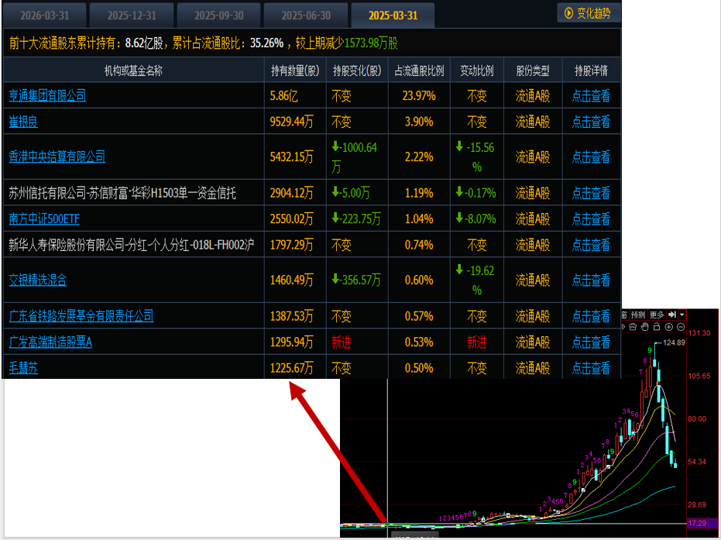Screen dimensions: 721x540
Task: Click the 变化趋势 play button
Action: 589,13
